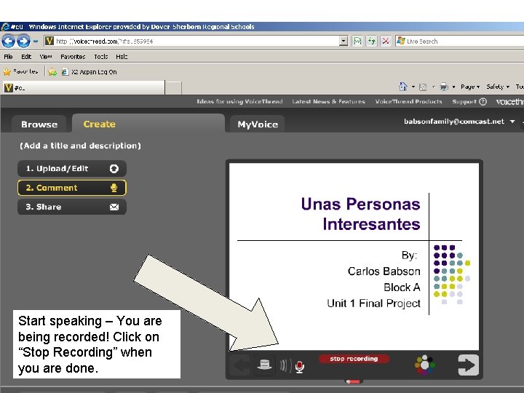Click the red marker on playback timeline
The image size is (524, 393).
353,381
